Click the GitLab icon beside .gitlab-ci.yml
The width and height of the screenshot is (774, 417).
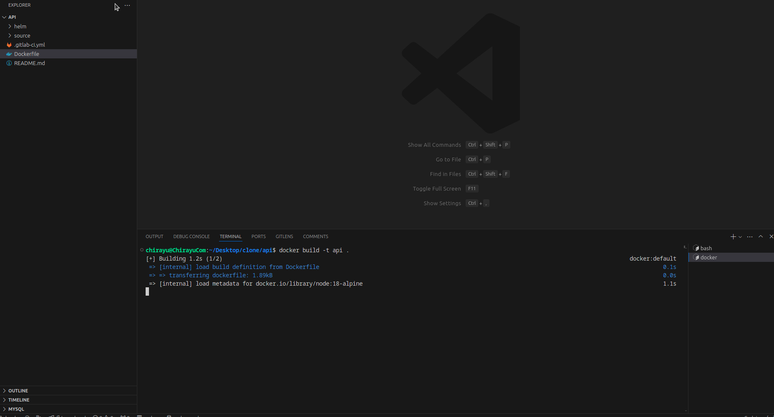[x=9, y=45]
